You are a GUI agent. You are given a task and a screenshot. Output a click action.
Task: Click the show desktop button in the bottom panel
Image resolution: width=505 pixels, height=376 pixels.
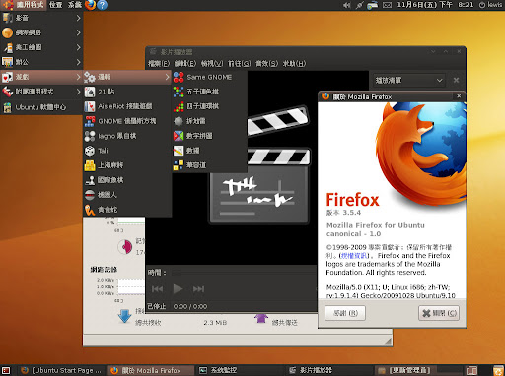click(x=6, y=370)
